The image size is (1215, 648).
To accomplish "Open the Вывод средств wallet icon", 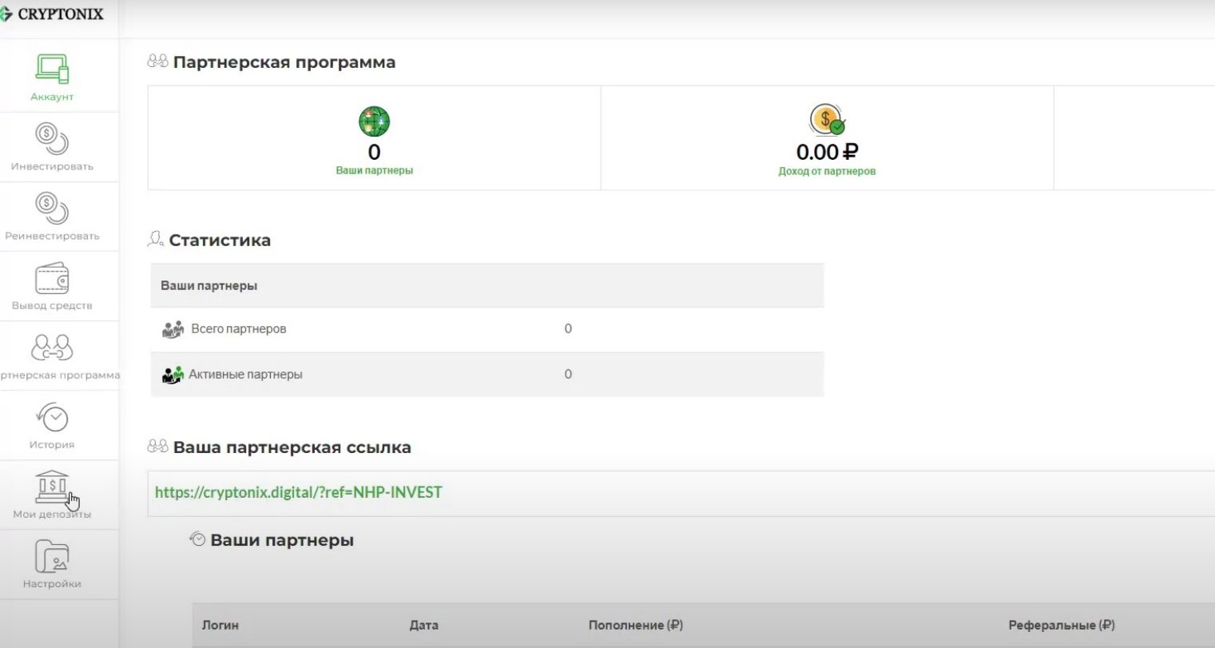I will coord(52,279).
